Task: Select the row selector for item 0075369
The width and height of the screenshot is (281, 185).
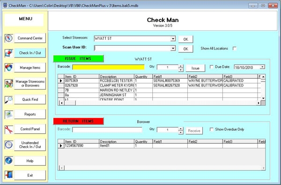Action: 61,81
